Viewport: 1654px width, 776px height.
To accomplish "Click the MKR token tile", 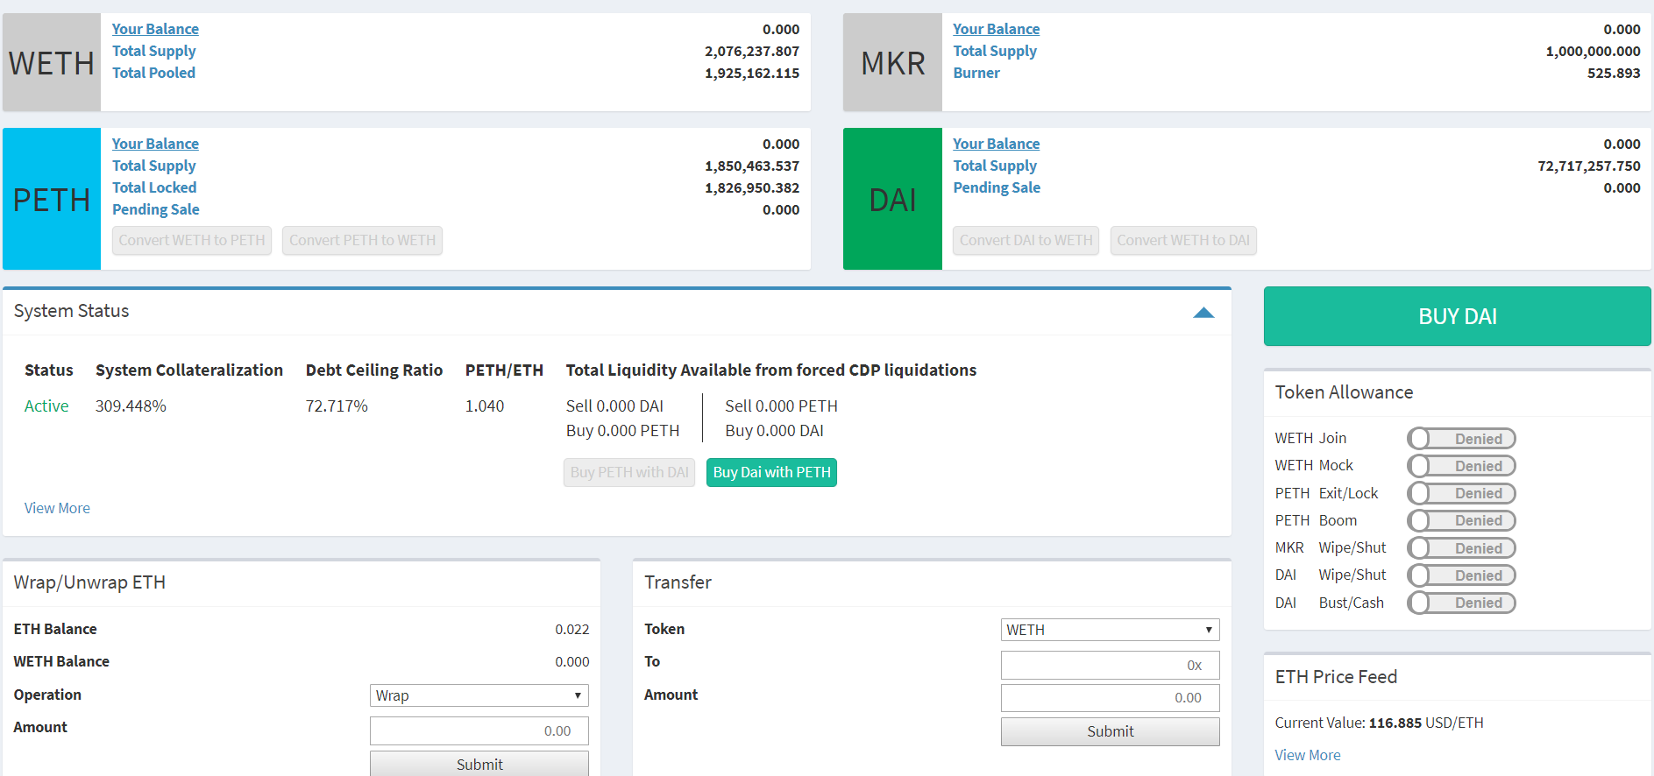I will (x=892, y=62).
